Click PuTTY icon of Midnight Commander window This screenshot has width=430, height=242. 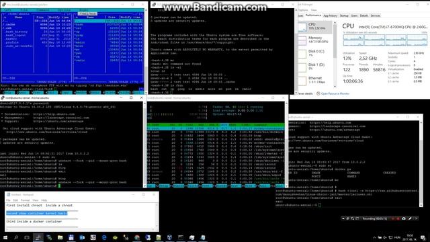coord(3,5)
